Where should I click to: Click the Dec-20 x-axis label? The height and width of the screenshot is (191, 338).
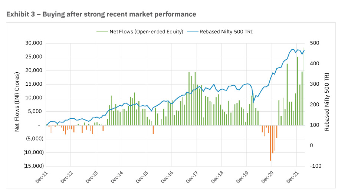point(267,177)
